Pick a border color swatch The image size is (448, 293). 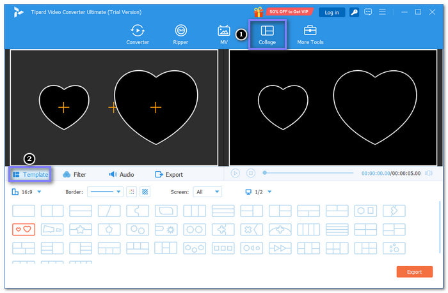131,192
